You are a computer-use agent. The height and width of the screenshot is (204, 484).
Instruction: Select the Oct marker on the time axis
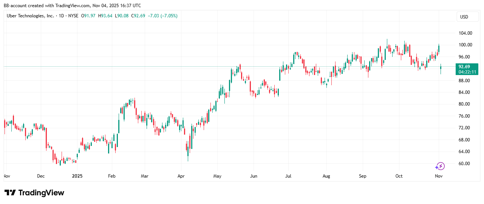(x=399, y=176)
